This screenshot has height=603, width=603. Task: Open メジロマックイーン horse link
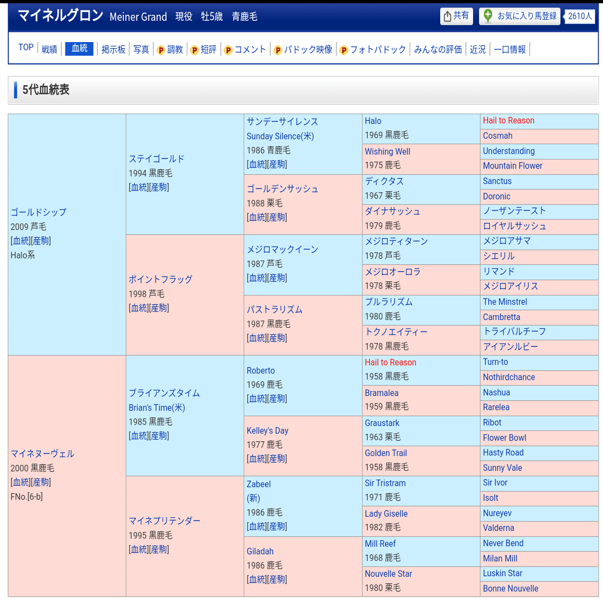coord(283,249)
